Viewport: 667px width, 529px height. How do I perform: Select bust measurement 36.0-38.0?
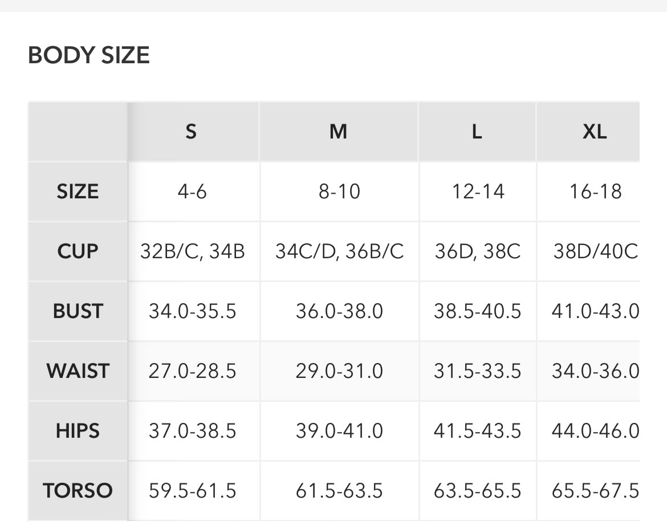339,311
